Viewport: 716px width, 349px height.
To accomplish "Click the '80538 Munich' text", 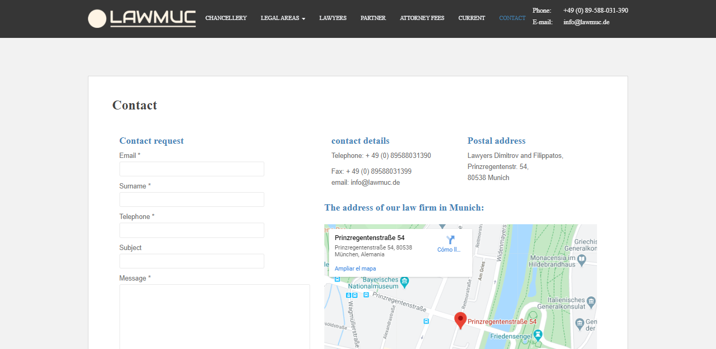I will coord(489,178).
